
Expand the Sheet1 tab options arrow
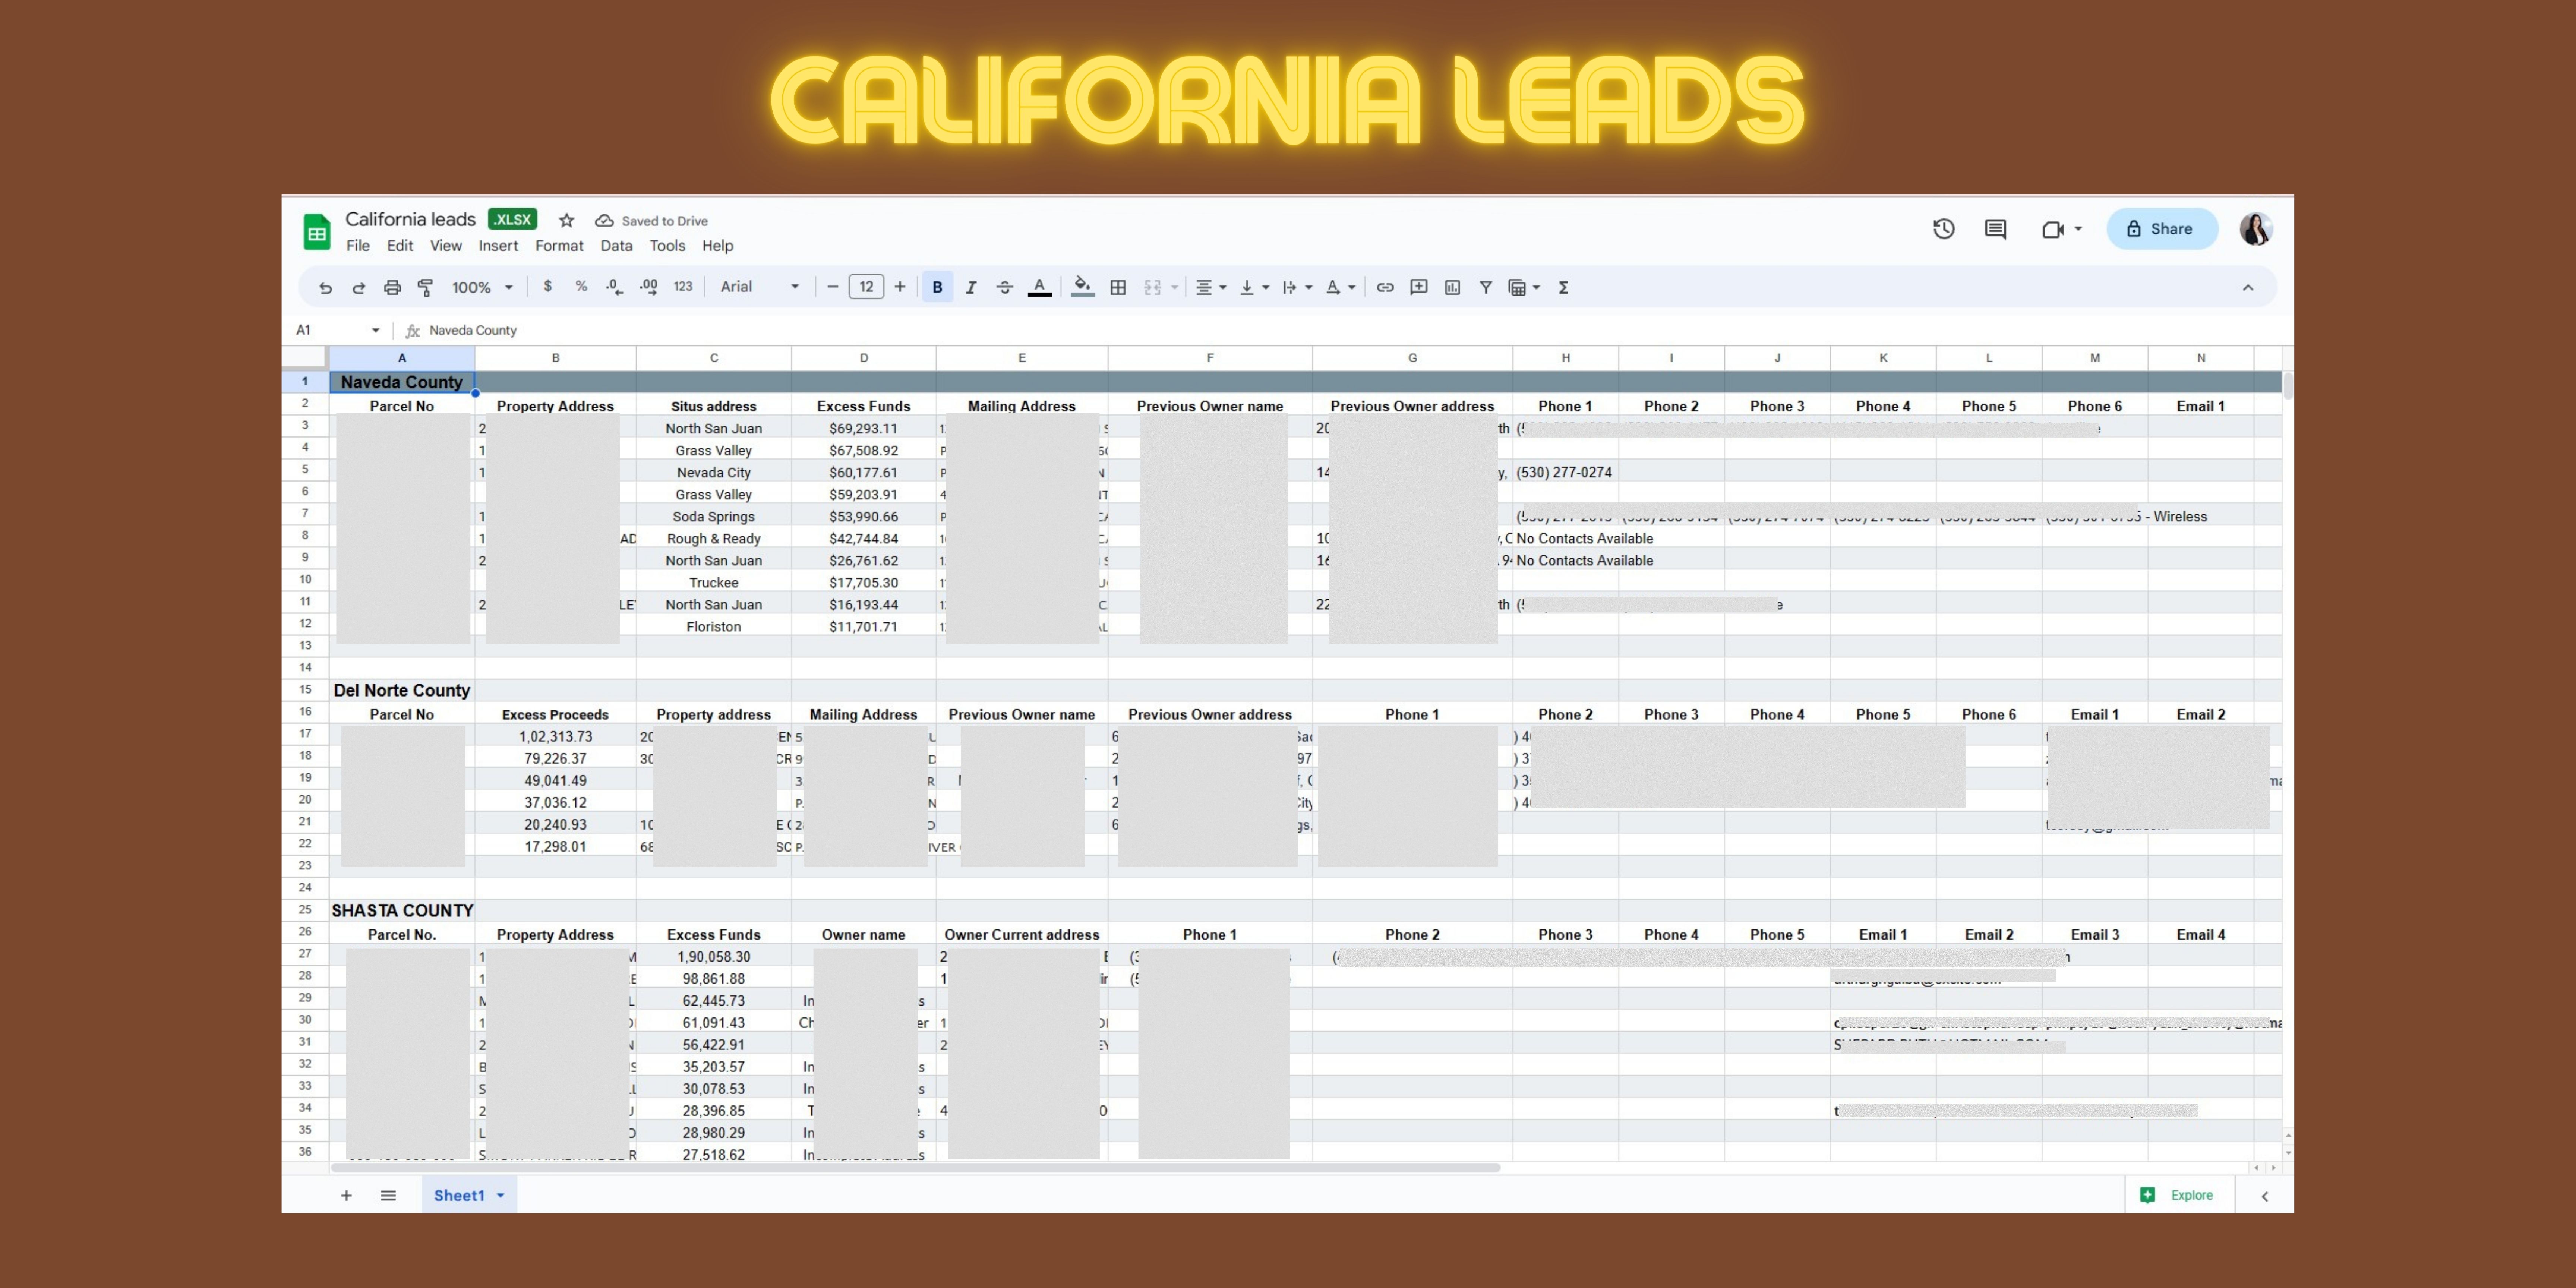tap(501, 1195)
